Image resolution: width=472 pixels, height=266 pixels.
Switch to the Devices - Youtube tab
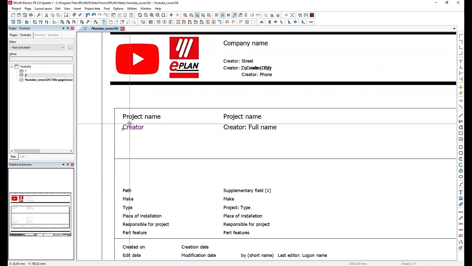(x=46, y=35)
